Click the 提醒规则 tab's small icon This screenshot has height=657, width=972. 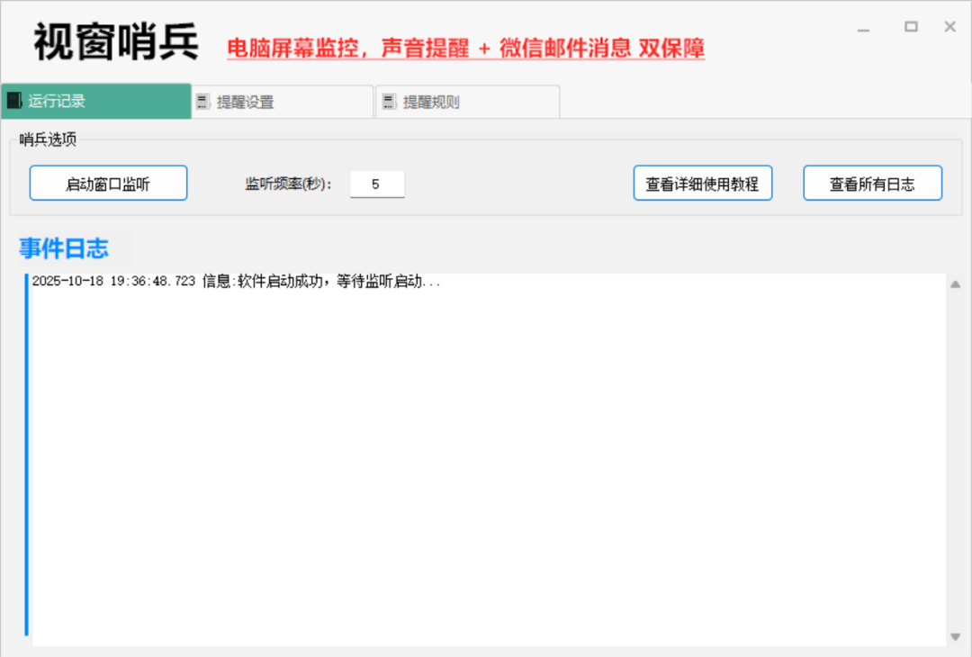coord(389,101)
